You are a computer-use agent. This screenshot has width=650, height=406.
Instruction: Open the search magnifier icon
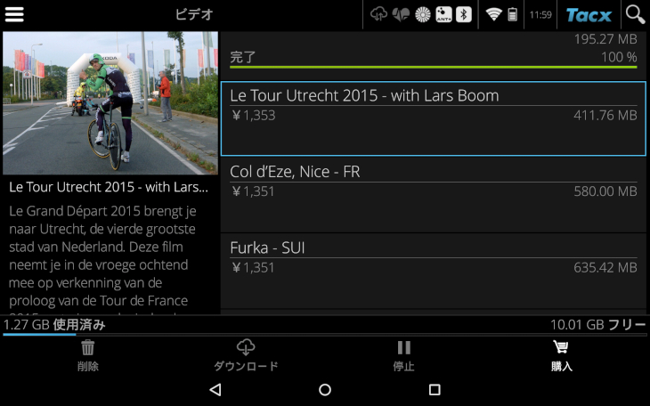click(x=636, y=14)
